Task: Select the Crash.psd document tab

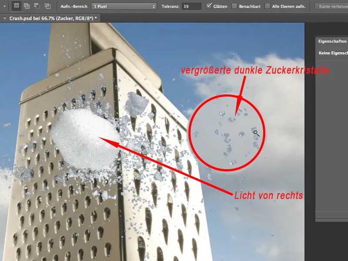Action: 50,18
